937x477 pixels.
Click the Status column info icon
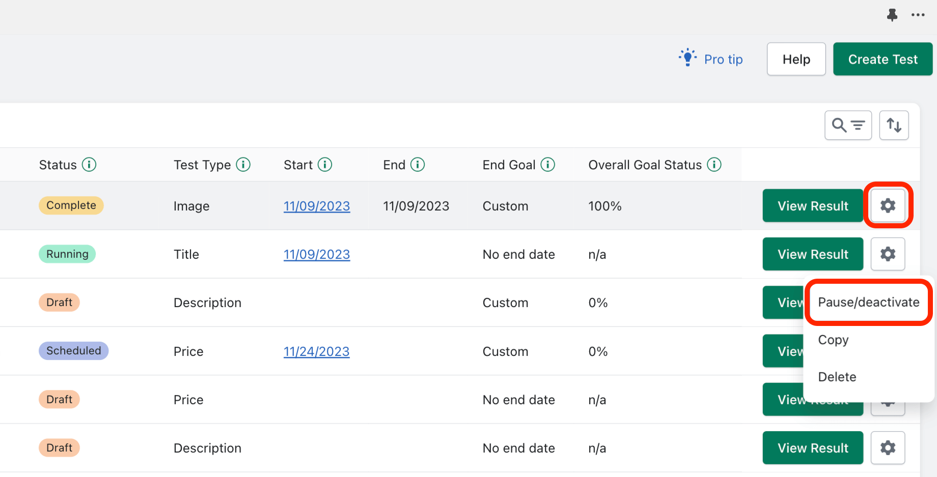pos(89,165)
